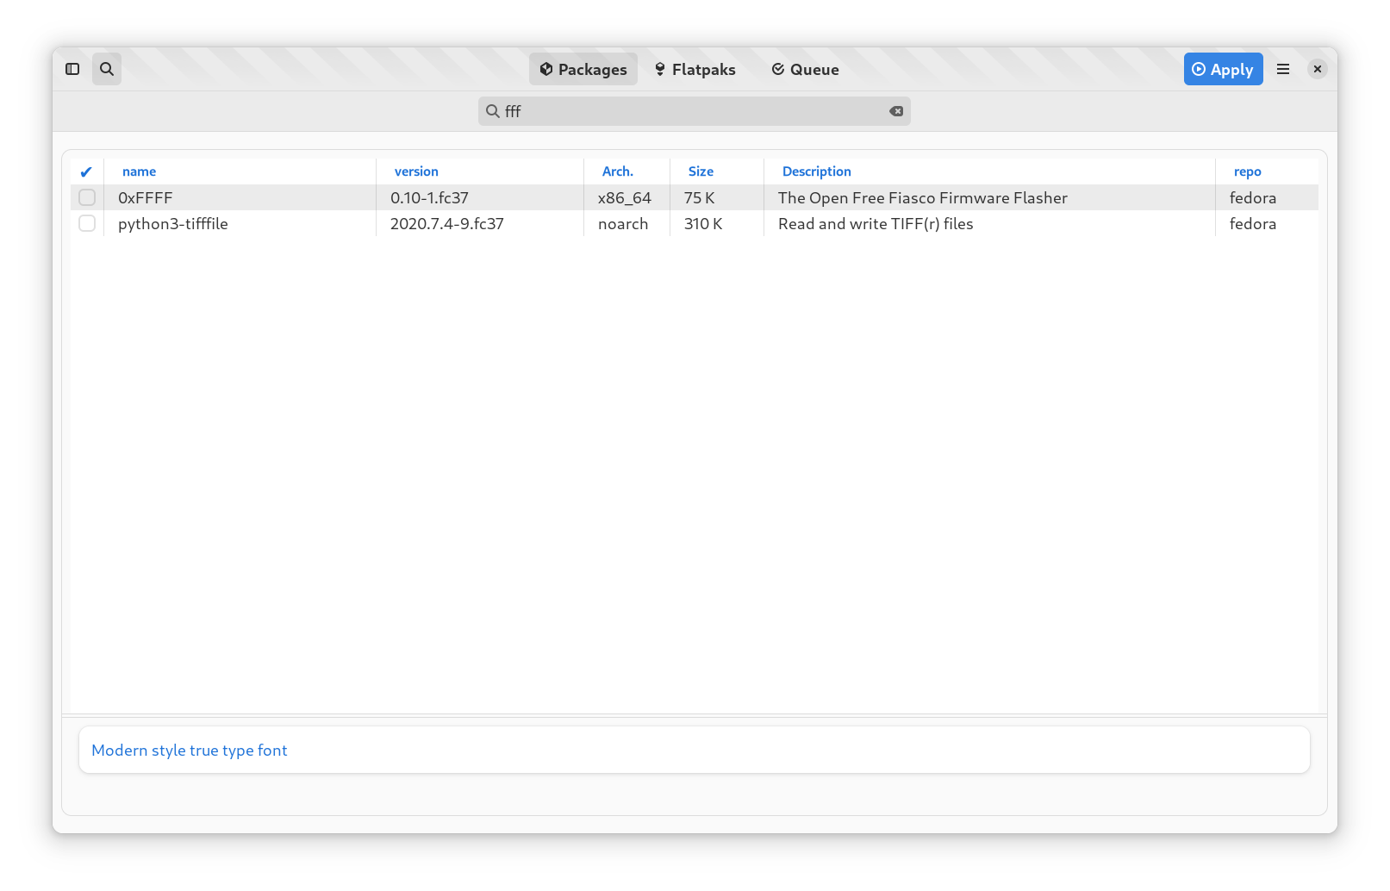Tick the checkbox for 0xFFFF package
The width and height of the screenshot is (1390, 891).
(87, 197)
